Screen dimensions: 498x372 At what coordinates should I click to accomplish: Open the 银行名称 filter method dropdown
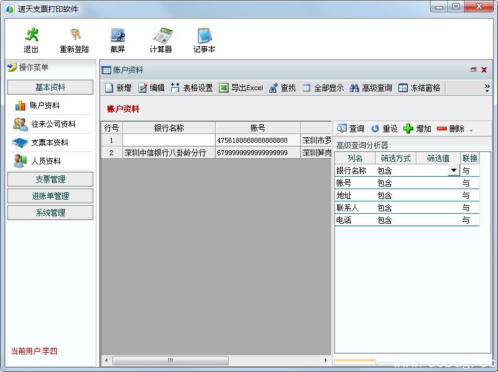click(x=454, y=171)
